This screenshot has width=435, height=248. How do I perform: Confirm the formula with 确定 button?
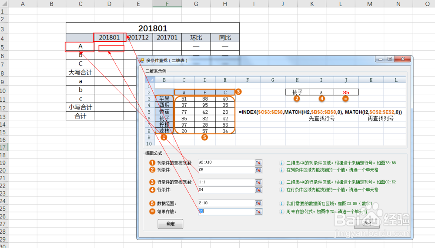171,224
